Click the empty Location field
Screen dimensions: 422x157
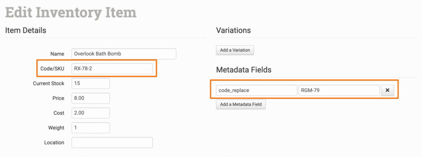pos(112,143)
